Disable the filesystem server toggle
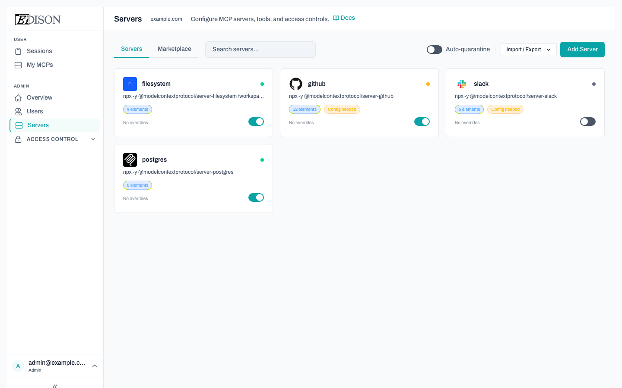Image resolution: width=622 pixels, height=388 pixels. click(x=256, y=122)
